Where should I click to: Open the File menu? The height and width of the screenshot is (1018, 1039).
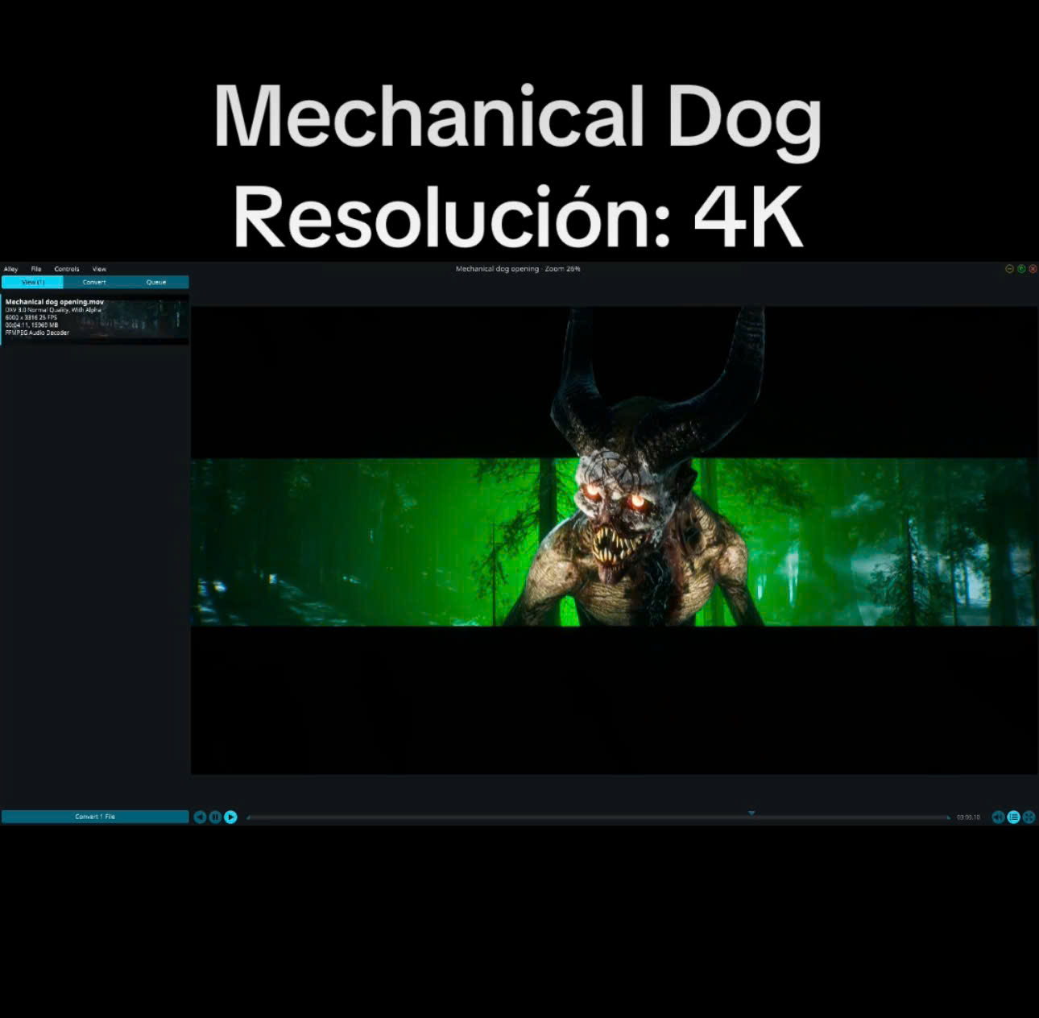[x=36, y=269]
